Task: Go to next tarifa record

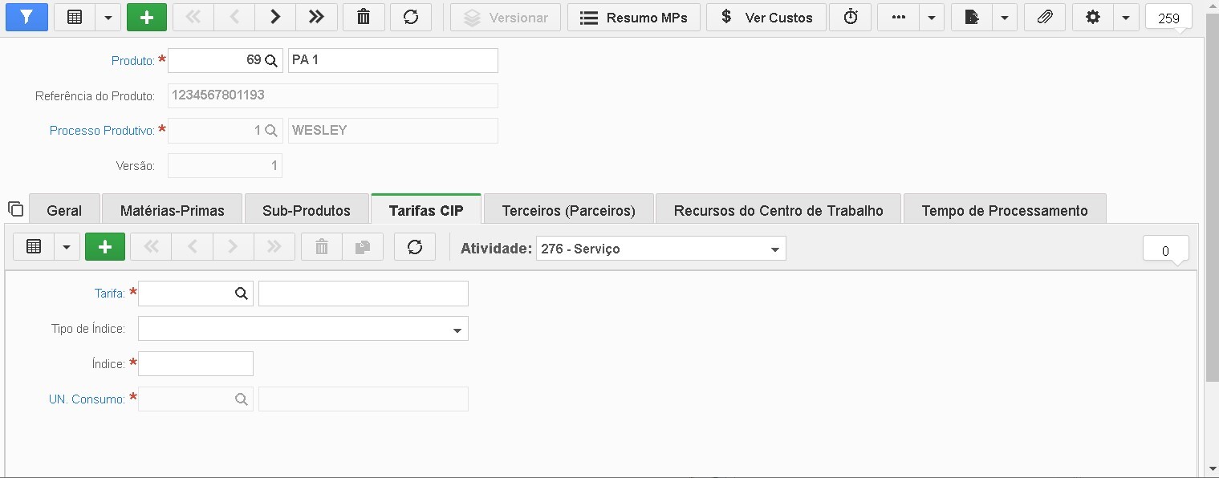Action: tap(233, 247)
